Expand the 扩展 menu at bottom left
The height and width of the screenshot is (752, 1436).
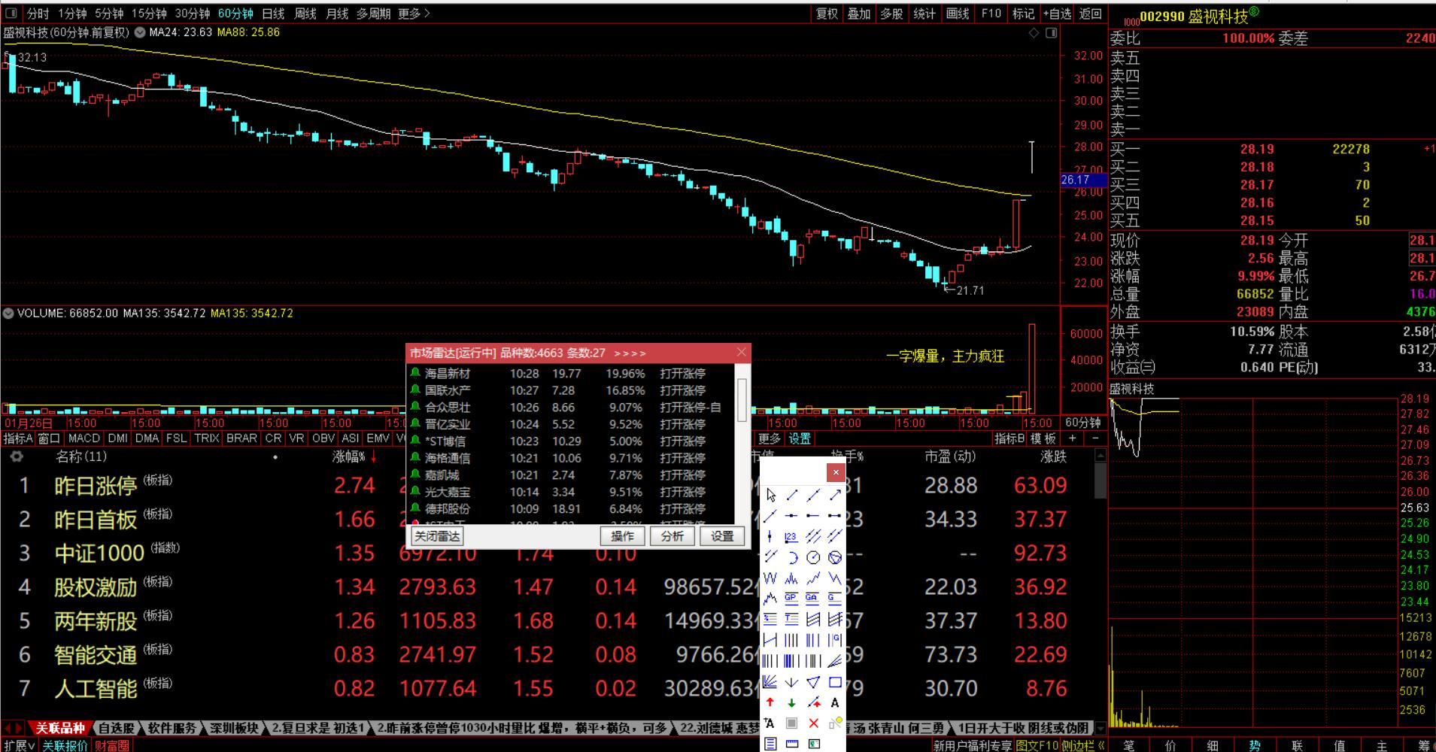19,745
